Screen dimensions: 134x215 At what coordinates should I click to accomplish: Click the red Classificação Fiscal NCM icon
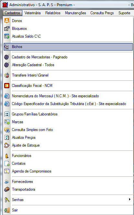click(x=7, y=86)
